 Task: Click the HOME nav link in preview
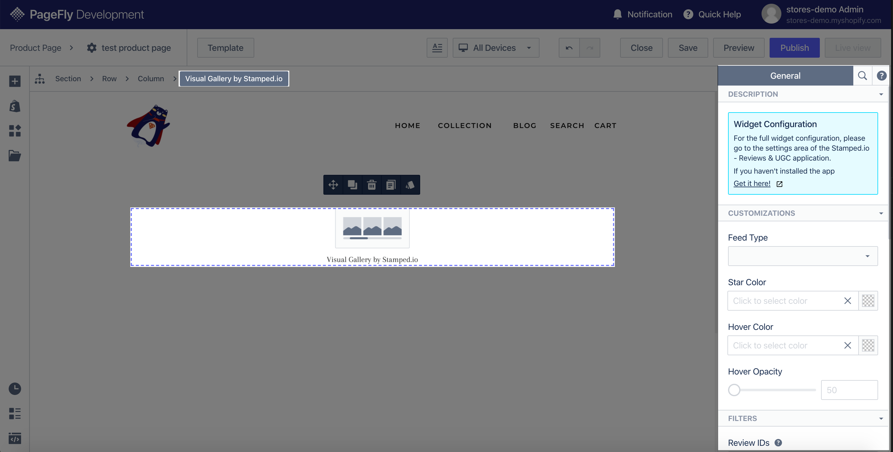coord(407,126)
